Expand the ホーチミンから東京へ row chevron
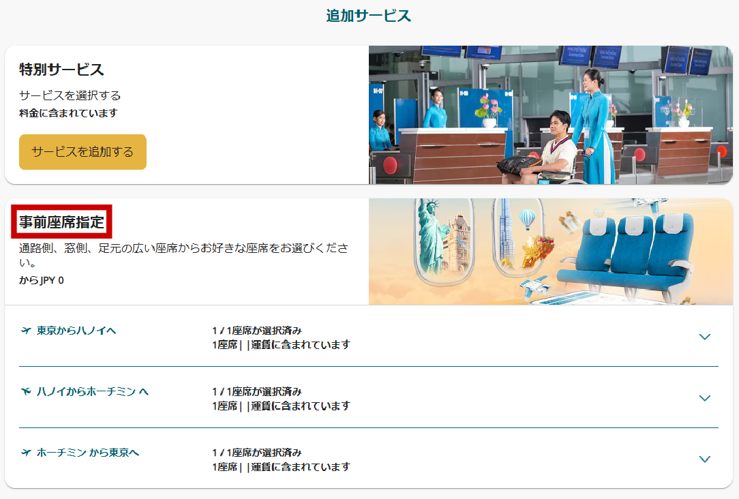Screen dimensions: 739x499 tap(705, 459)
